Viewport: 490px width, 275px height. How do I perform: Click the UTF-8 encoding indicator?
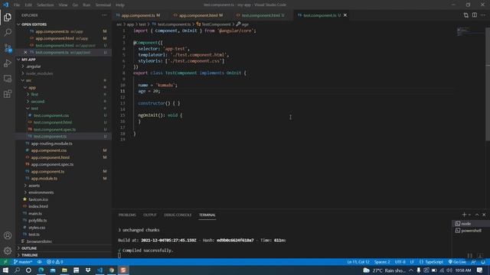click(x=400, y=262)
